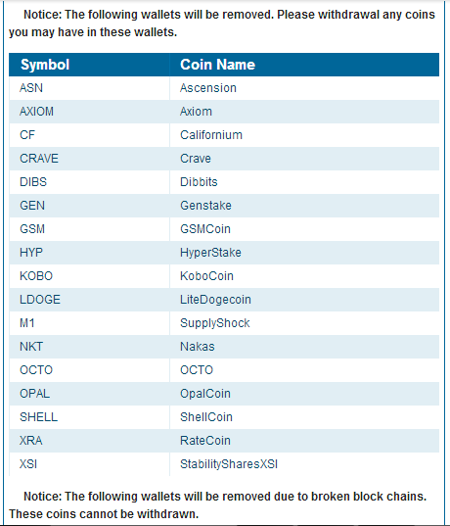Select the OCTO symbol cell

point(89,369)
